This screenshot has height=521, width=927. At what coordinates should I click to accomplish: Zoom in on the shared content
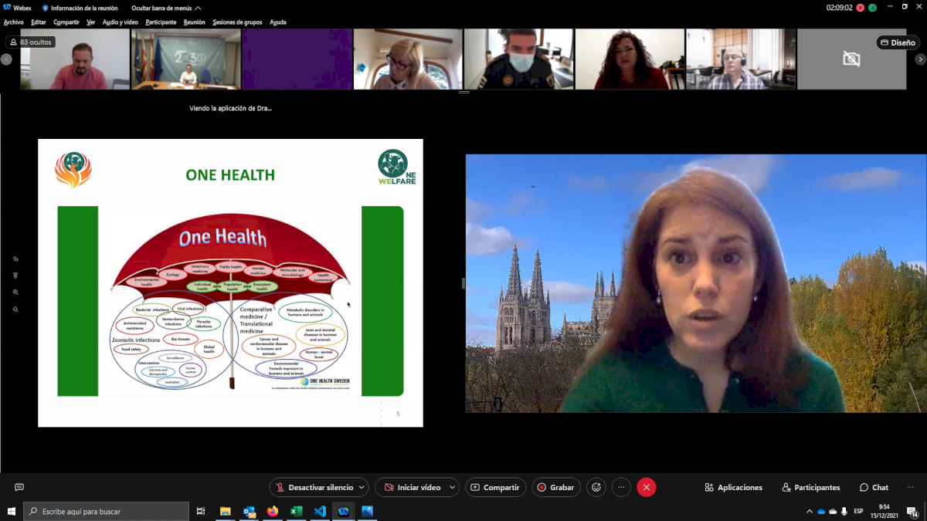click(x=15, y=293)
